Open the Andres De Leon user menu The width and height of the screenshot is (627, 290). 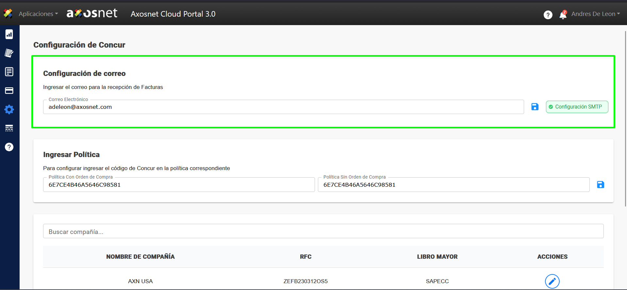tap(595, 14)
